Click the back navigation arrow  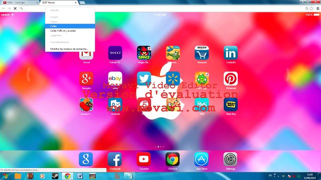[4, 8]
